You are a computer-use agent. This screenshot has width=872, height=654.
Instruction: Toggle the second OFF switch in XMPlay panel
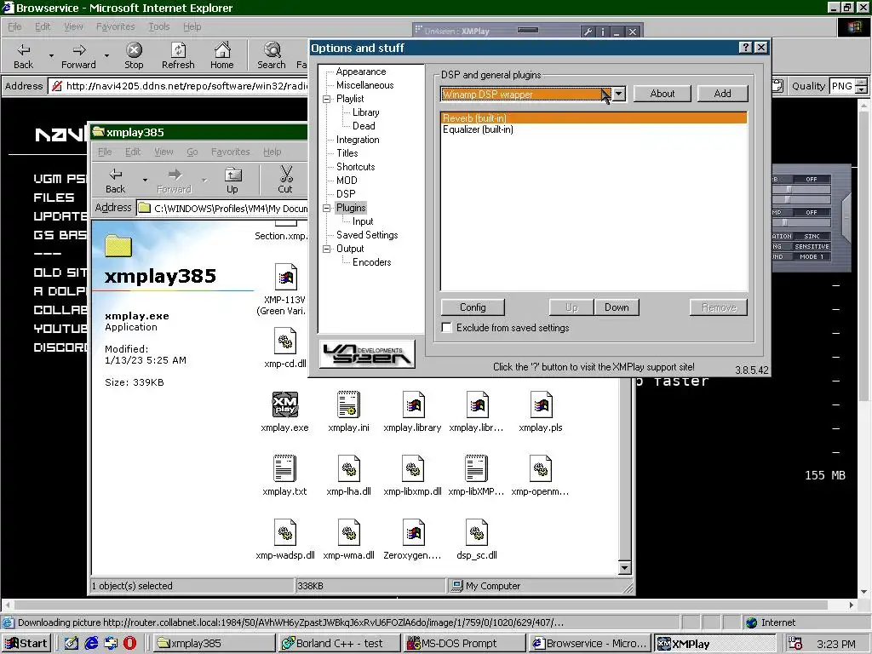[812, 212]
